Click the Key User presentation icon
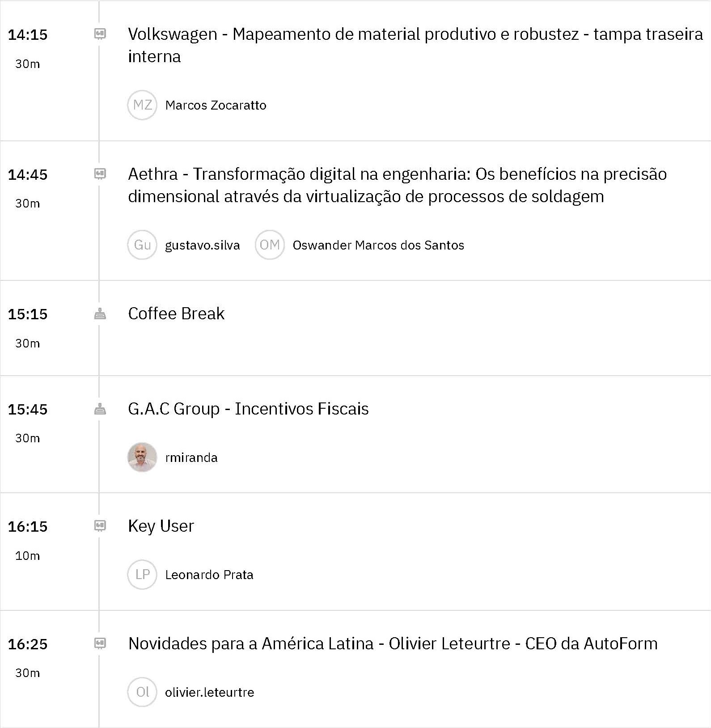Screen dimensions: 711x728 tap(100, 526)
